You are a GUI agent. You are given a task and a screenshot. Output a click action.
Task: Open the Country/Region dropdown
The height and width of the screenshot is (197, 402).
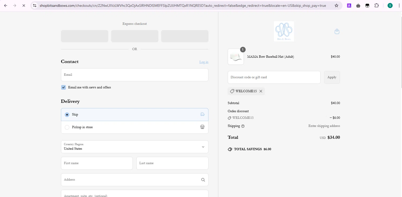coord(135,147)
